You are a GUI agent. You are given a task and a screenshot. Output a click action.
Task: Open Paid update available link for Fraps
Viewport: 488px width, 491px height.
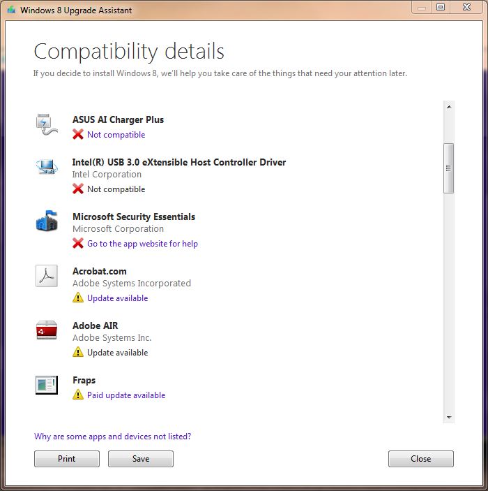coord(126,395)
